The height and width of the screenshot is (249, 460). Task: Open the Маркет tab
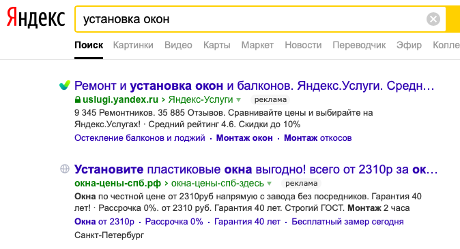pos(257,46)
